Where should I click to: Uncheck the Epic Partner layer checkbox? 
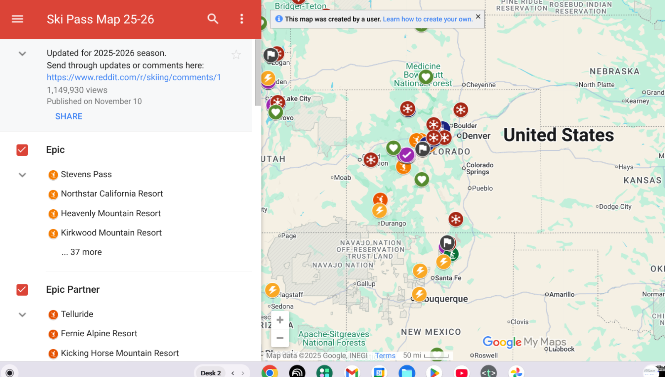(22, 289)
